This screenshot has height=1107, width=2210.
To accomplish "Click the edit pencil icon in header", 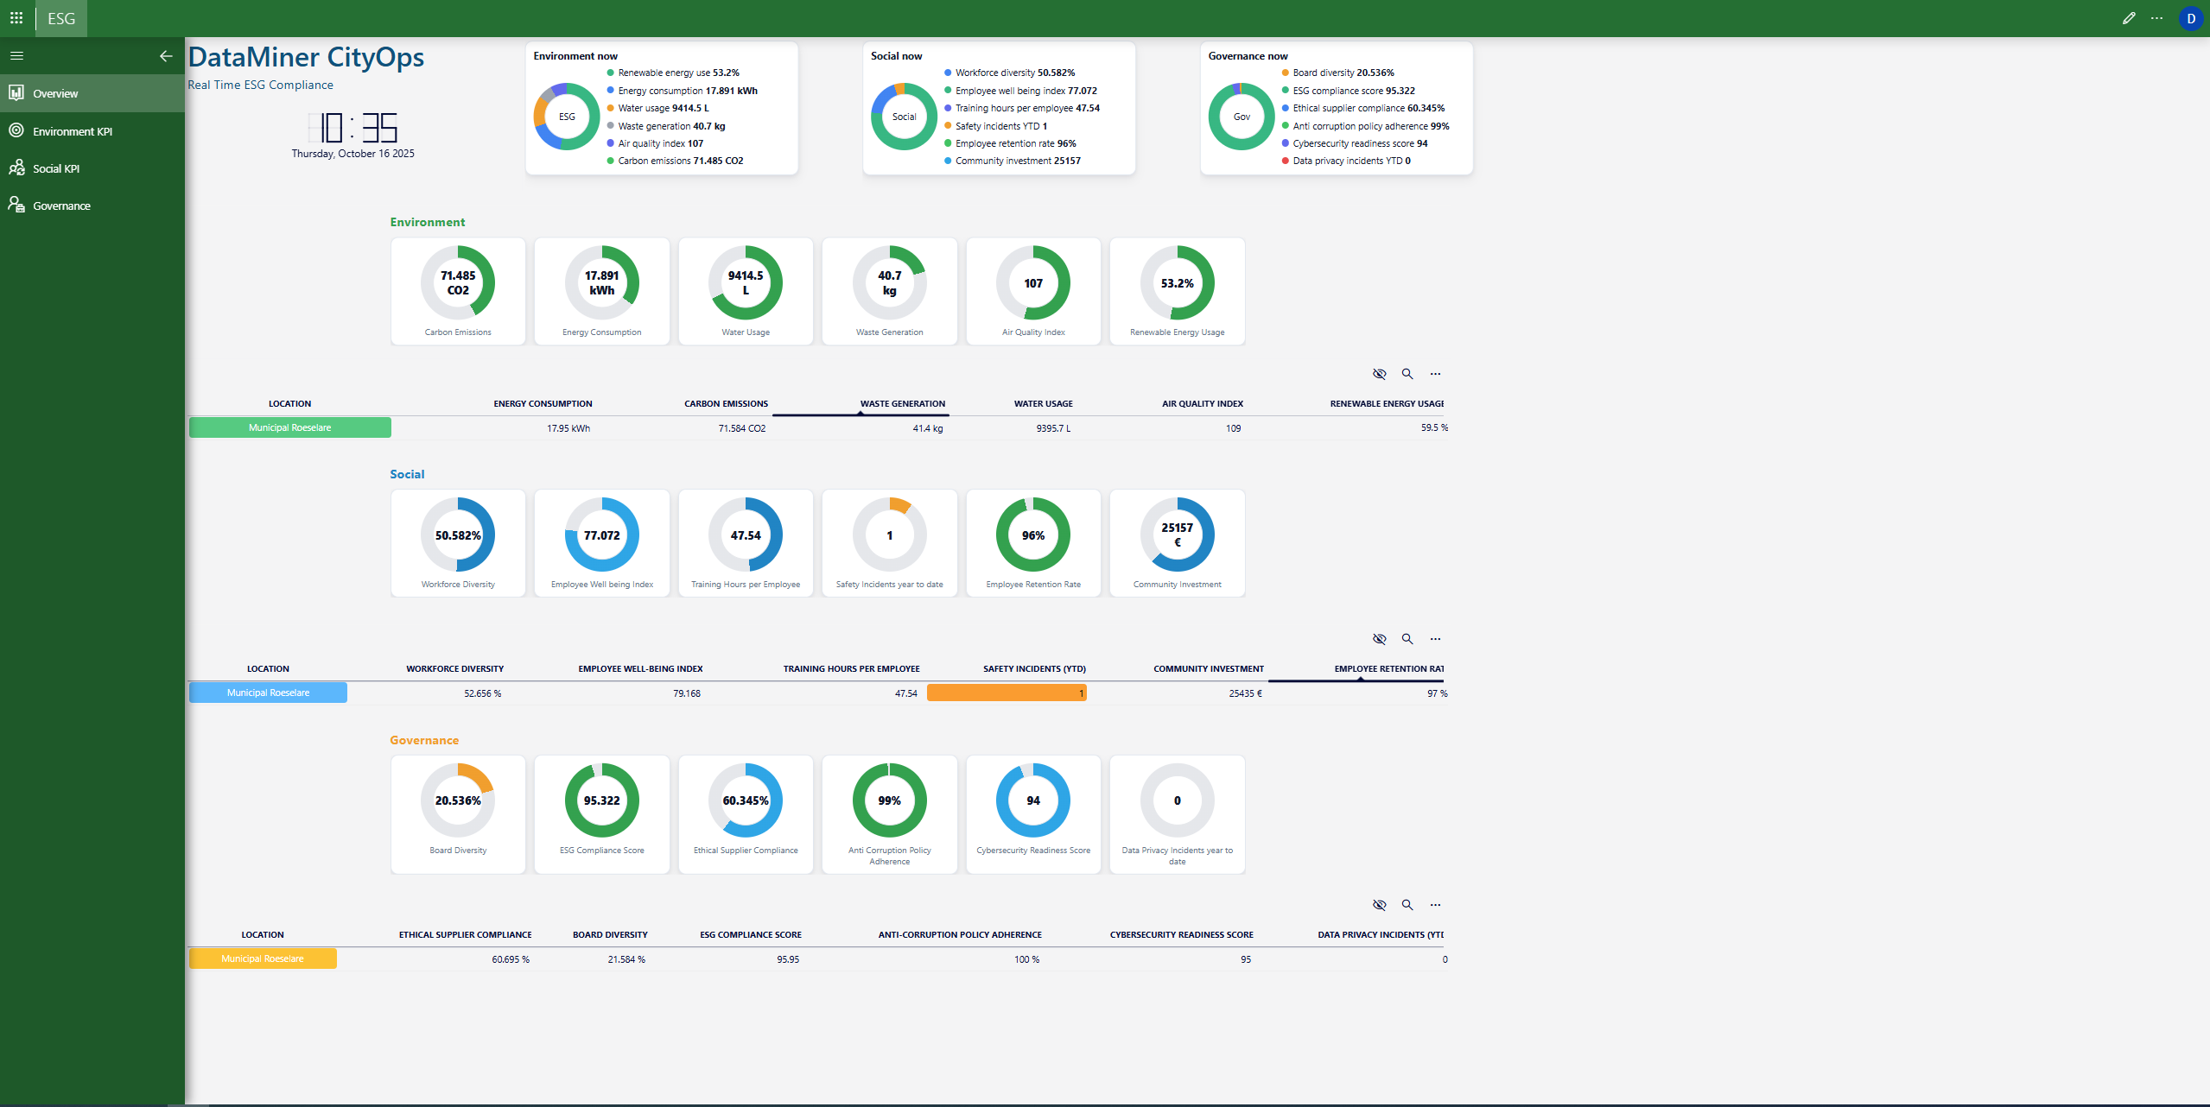I will (2129, 18).
